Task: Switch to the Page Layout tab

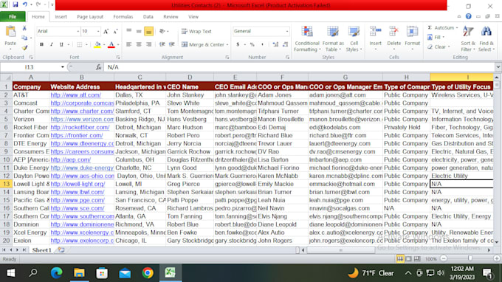Action: 90,17
